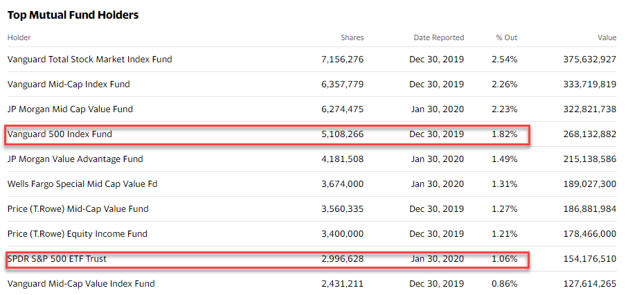Click the date in the Vanguard Mid-Cap Value Index row
This screenshot has width=628, height=295.
click(x=437, y=284)
